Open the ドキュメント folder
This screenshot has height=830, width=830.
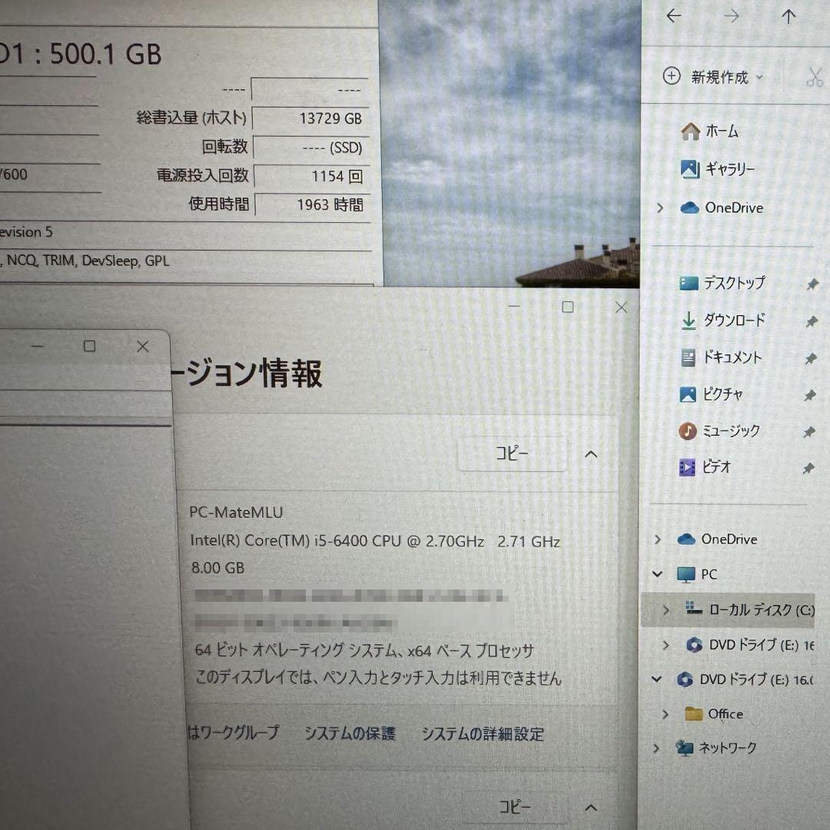720,358
